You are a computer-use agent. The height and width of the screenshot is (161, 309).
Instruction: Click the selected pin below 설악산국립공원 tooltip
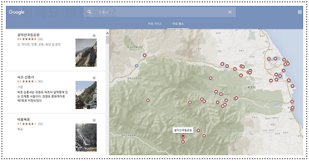[183, 137]
